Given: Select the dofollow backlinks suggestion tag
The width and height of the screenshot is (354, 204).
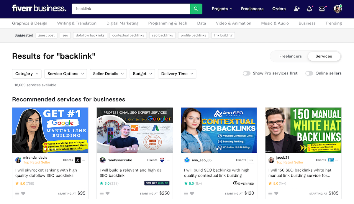Looking at the screenshot, I should click(90, 35).
